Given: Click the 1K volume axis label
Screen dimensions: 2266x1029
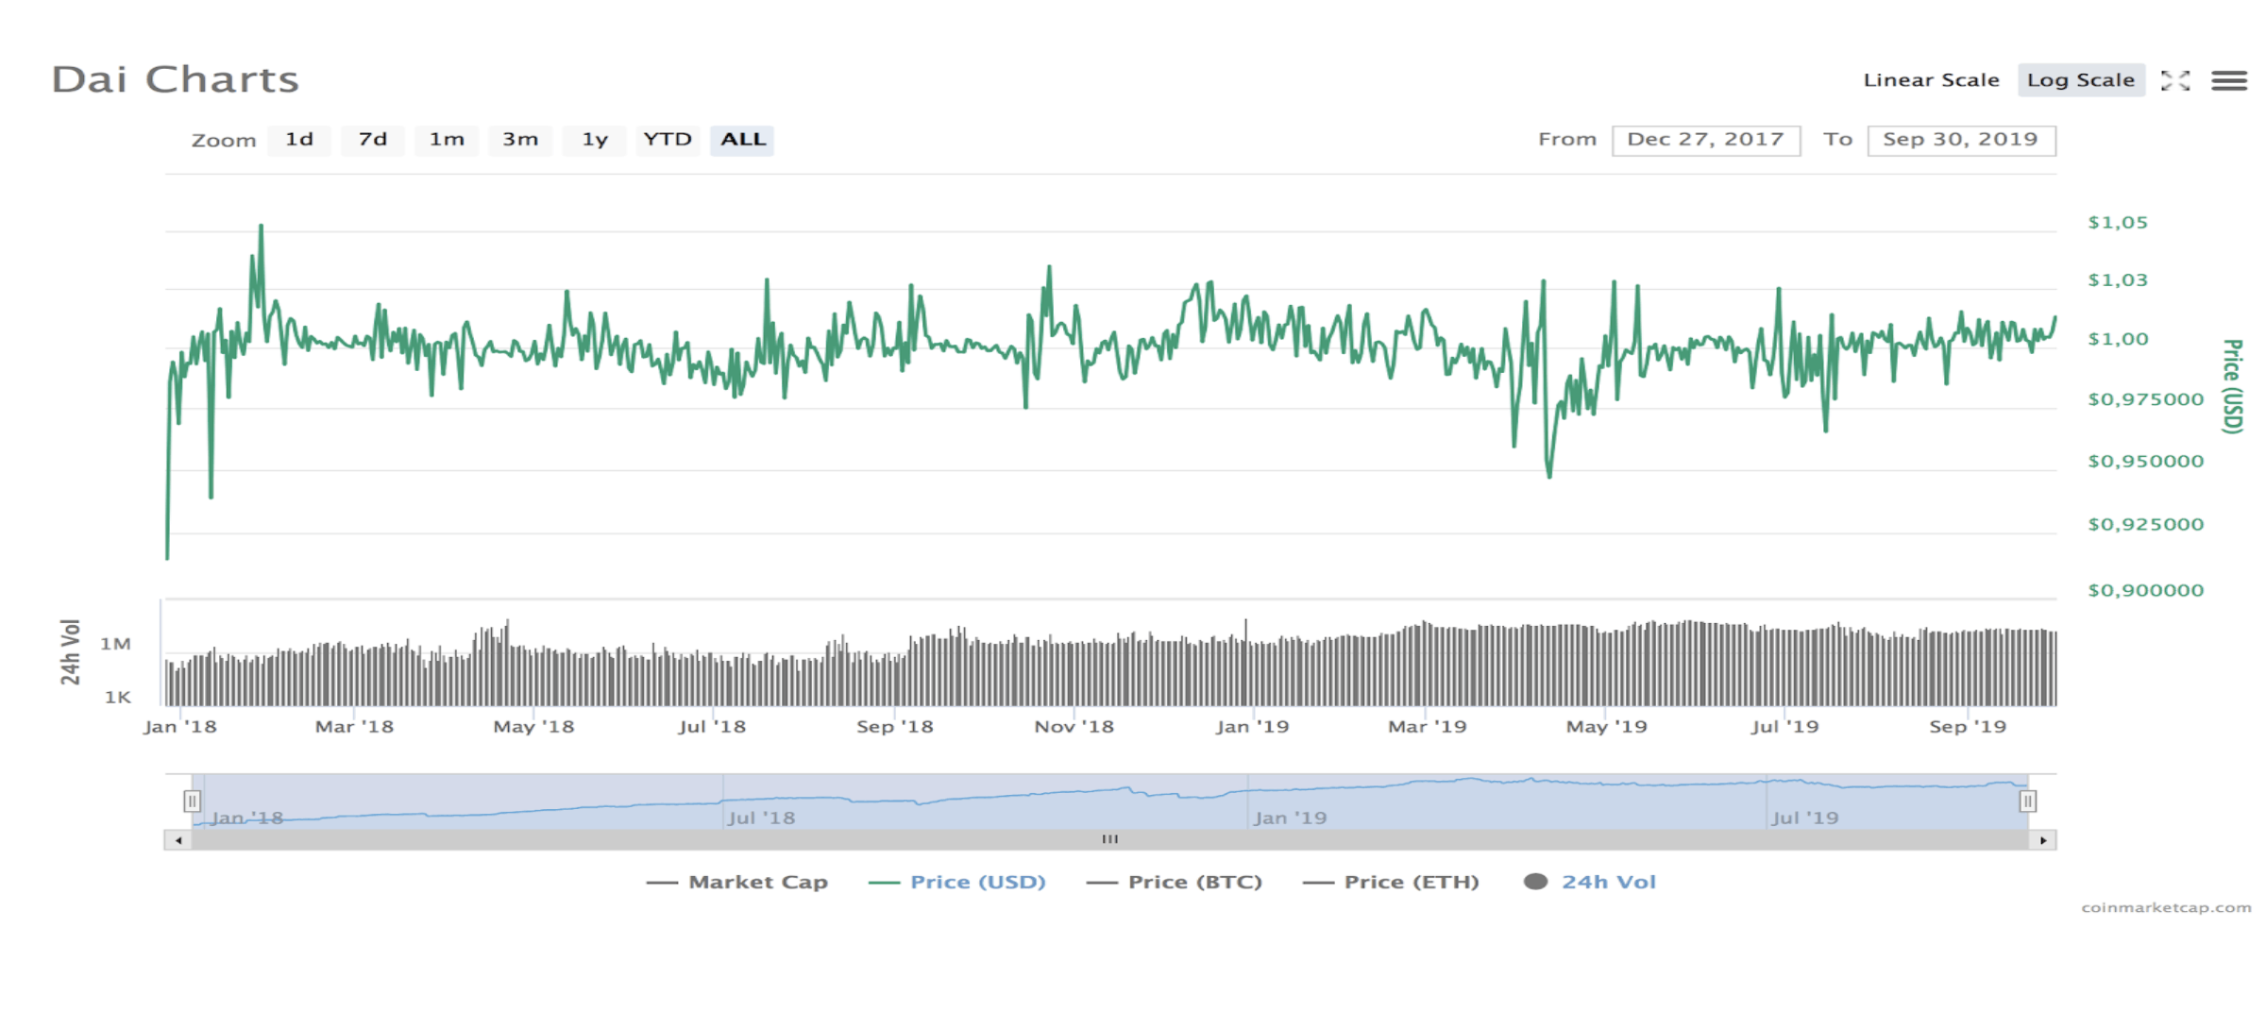Looking at the screenshot, I should point(117,698).
